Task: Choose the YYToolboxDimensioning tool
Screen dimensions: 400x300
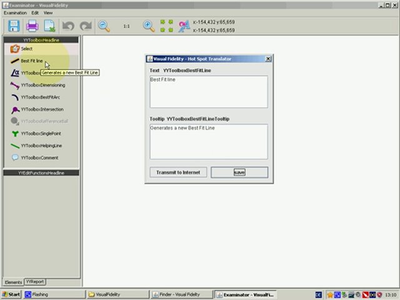Action: coord(42,85)
